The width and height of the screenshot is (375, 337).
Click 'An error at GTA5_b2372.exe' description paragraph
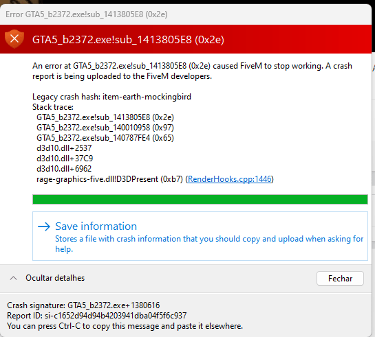(x=192, y=71)
